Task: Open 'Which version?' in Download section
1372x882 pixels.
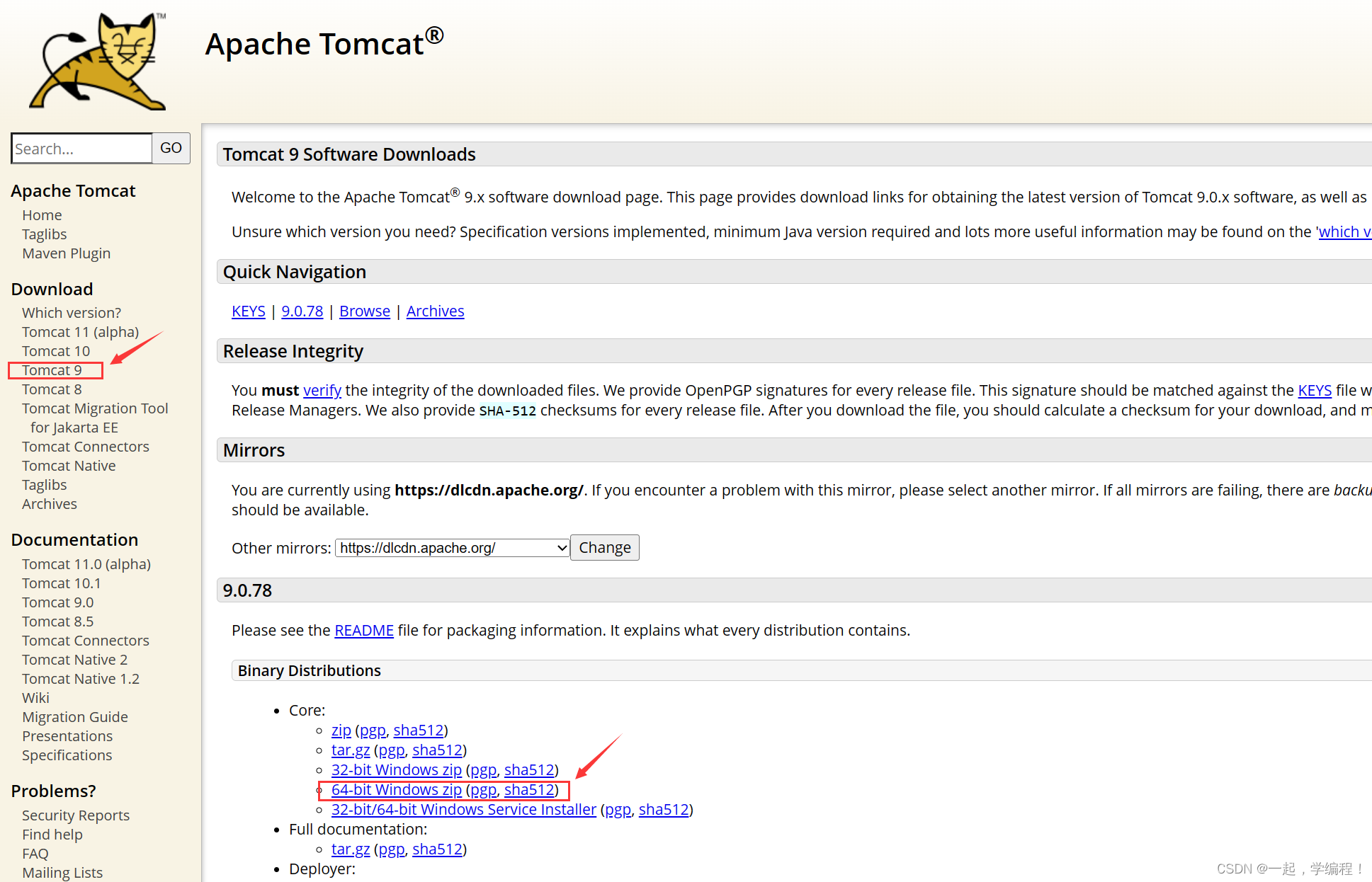Action: click(72, 312)
